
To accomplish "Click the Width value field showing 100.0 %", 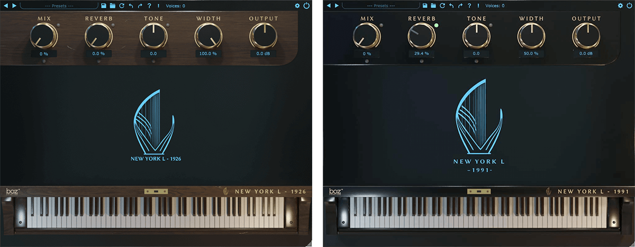I will [207, 54].
